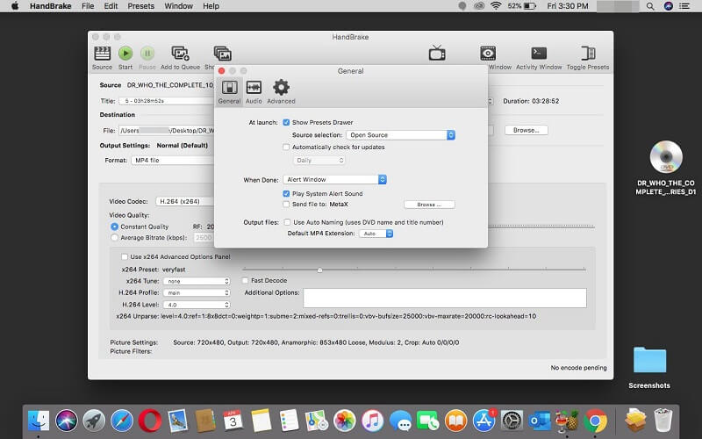702x439 pixels.
Task: Open the x264 Tune dropdown
Action: 197,281
